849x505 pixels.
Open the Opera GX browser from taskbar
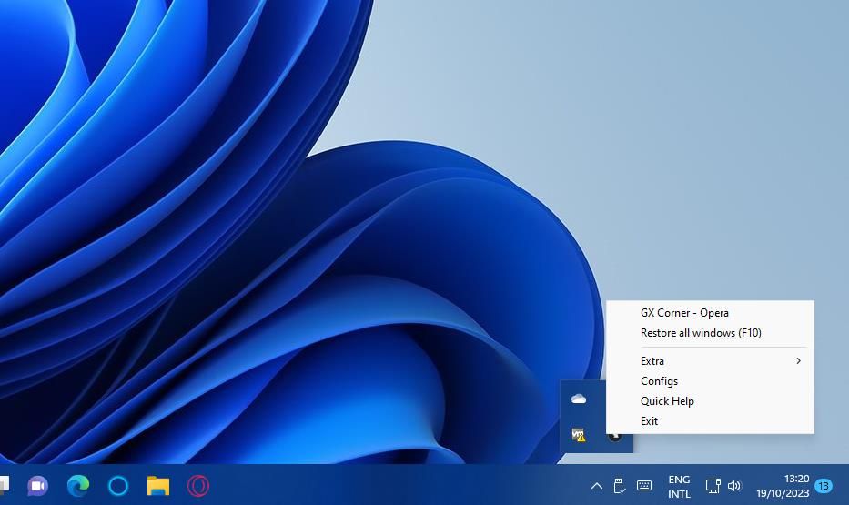pyautogui.click(x=198, y=486)
